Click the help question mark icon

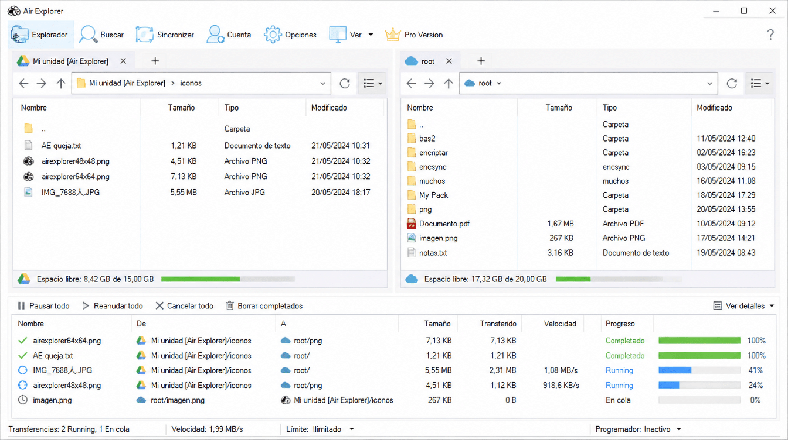tap(770, 35)
